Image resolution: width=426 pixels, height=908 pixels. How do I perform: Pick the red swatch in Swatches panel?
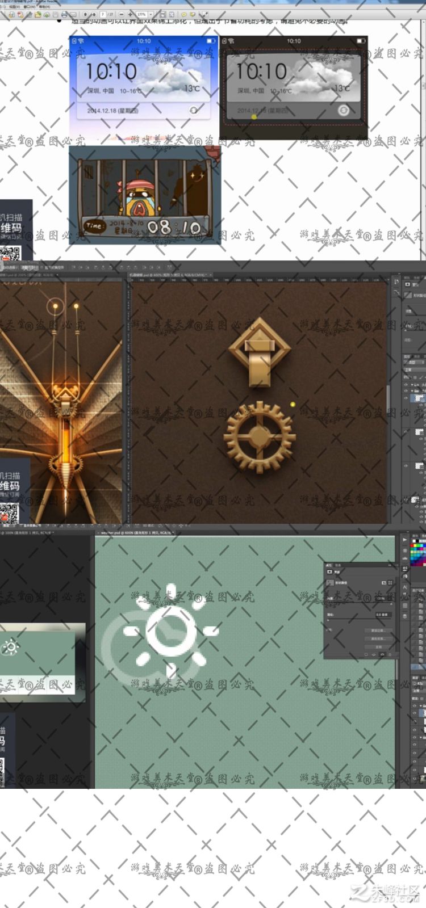[412, 545]
